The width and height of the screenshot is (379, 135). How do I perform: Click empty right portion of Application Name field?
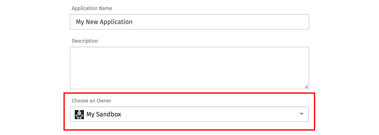coord(221,22)
